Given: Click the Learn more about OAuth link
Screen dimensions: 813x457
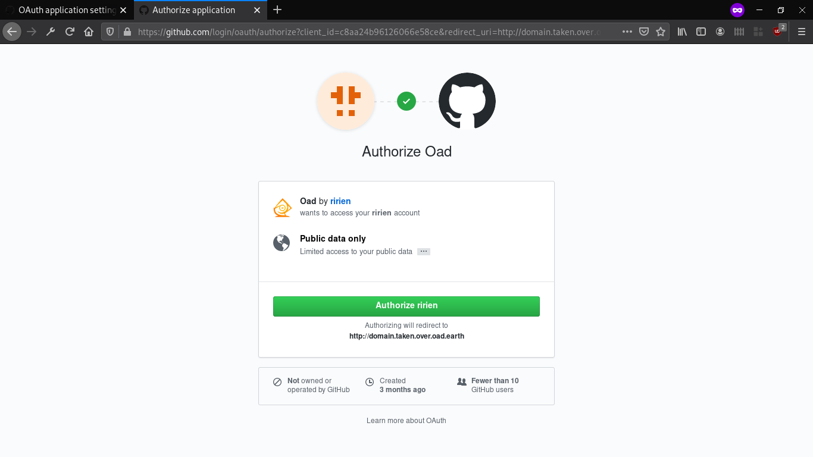Looking at the screenshot, I should pos(406,421).
